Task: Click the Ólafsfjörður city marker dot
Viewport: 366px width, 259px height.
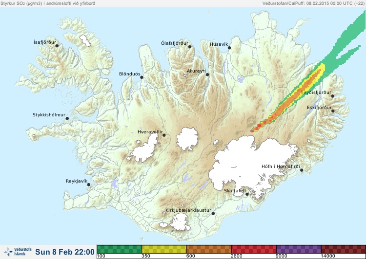Action: point(190,47)
